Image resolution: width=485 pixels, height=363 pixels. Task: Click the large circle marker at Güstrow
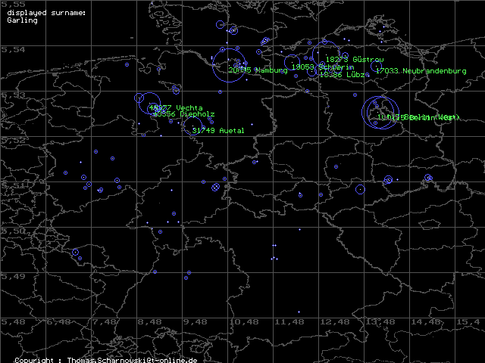(325, 54)
